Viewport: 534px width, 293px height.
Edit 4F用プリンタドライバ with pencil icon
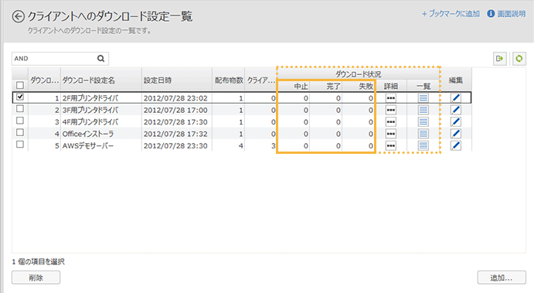(x=456, y=122)
